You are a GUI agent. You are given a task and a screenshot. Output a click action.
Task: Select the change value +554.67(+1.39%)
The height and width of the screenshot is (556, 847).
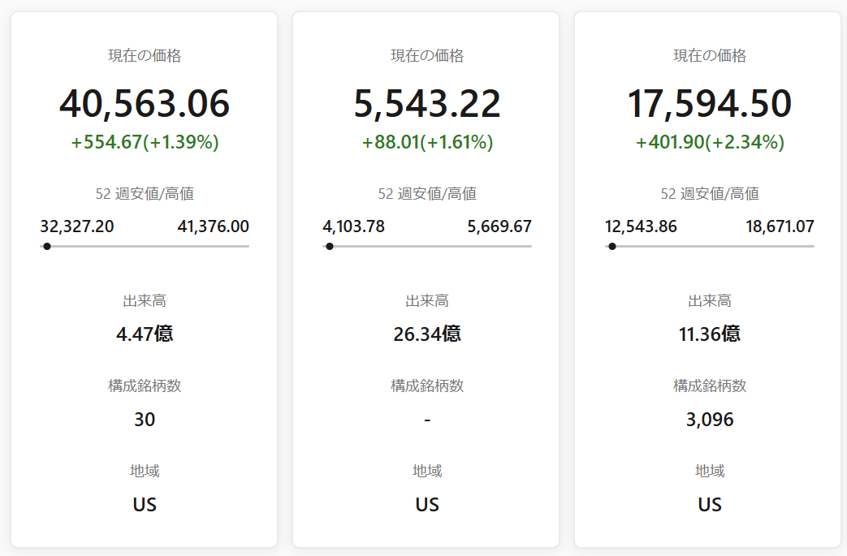[x=145, y=142]
